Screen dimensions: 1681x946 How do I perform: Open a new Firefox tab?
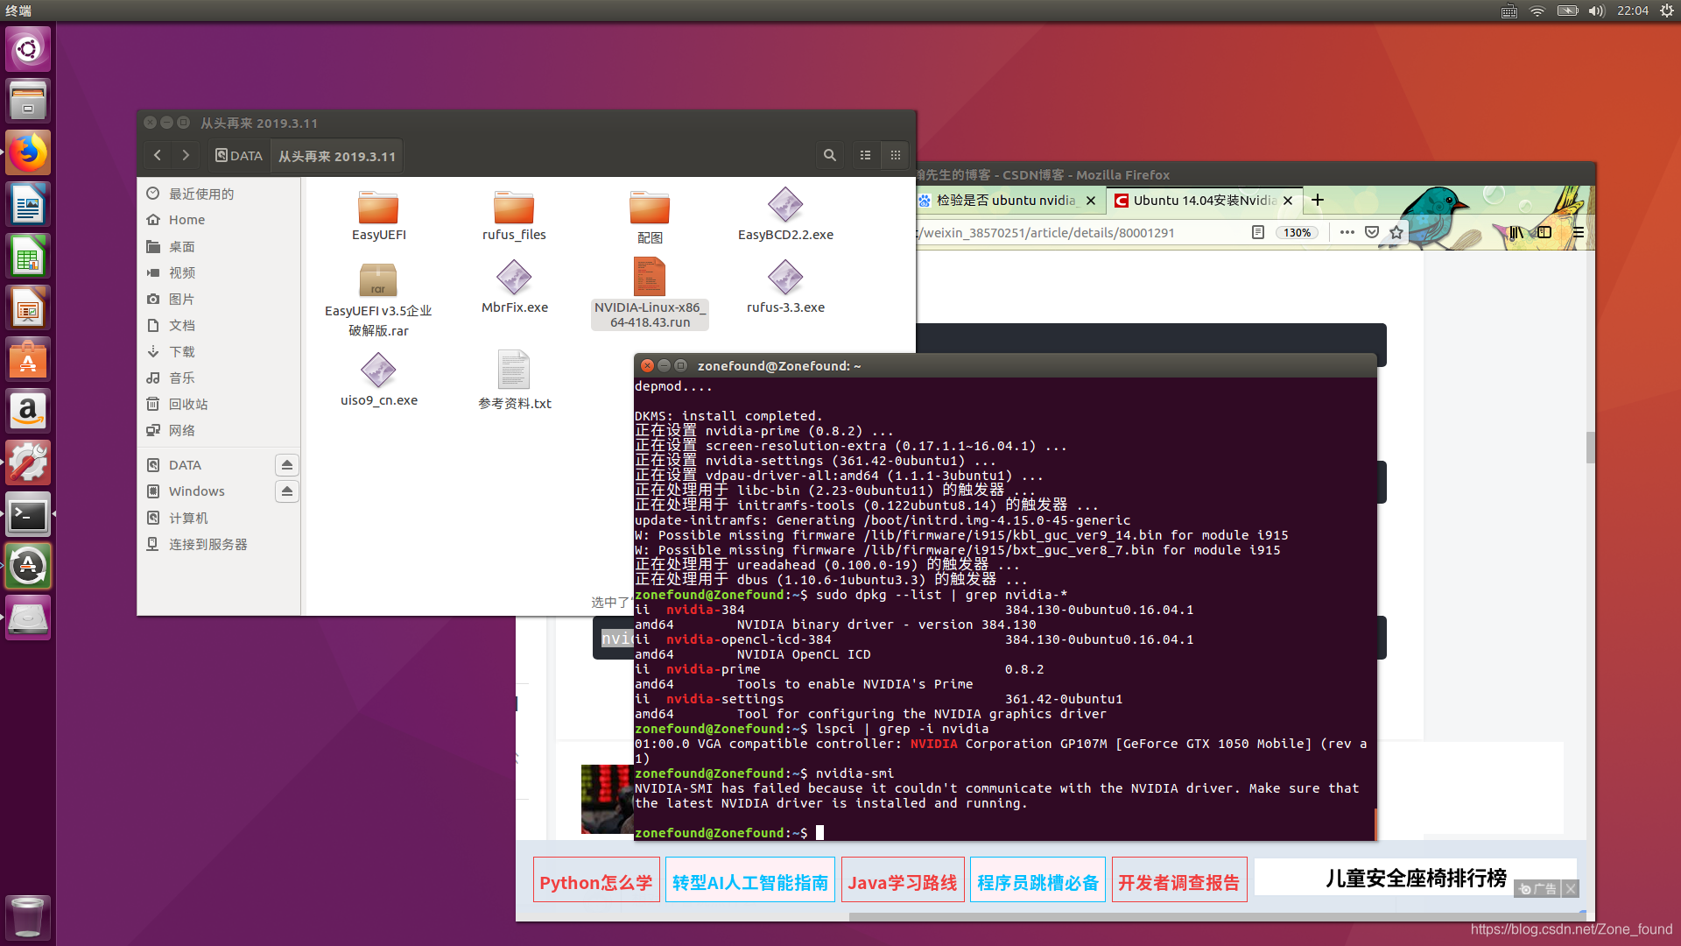coord(1318,201)
